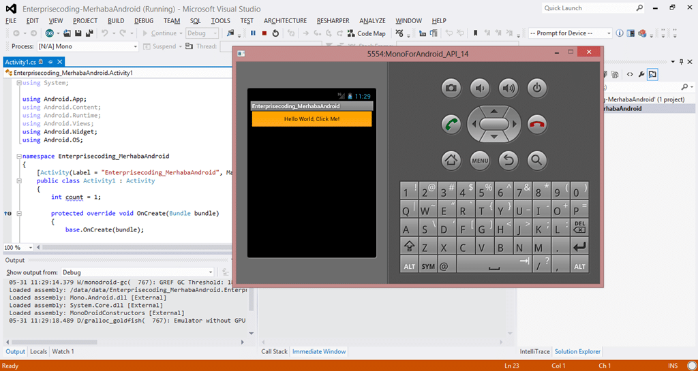Toggle the pin on the Activity1.cs tab
This screenshot has height=371, width=698.
tap(50, 62)
